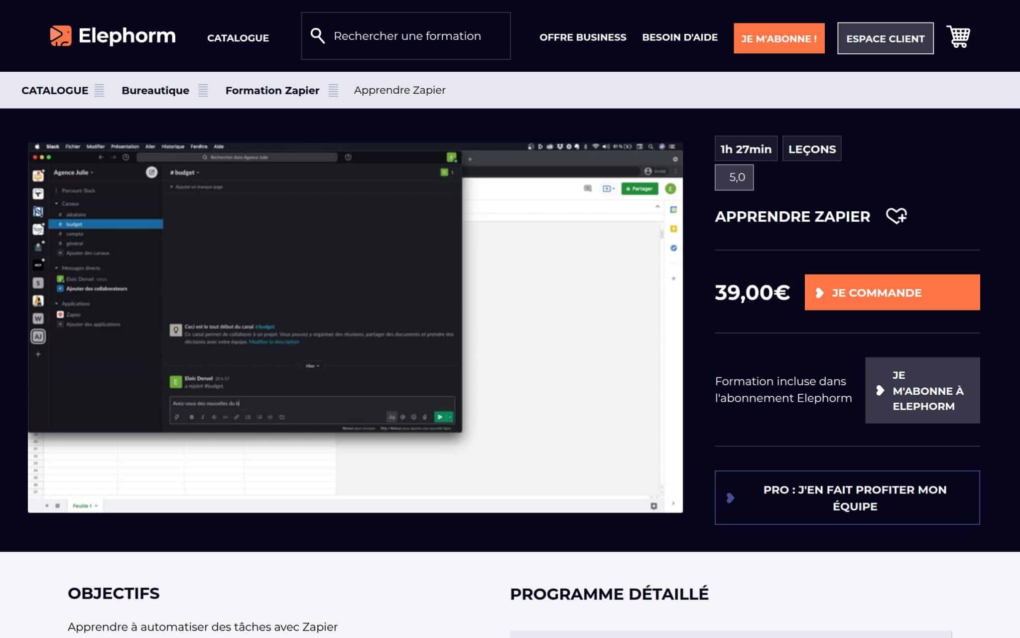
Task: Click the Apprendre Zapier breadcrumb text
Action: click(x=399, y=90)
